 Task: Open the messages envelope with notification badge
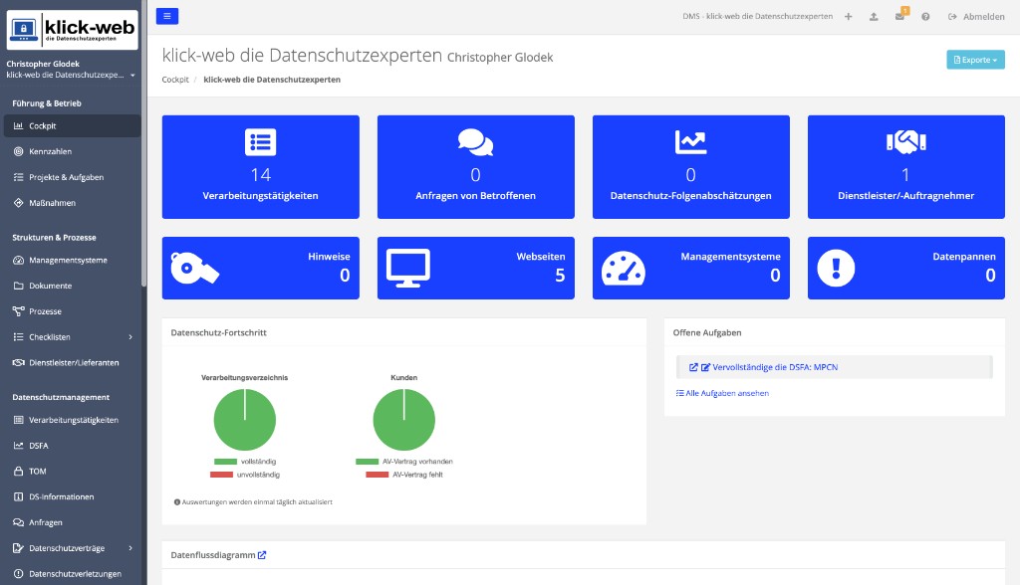[x=900, y=15]
